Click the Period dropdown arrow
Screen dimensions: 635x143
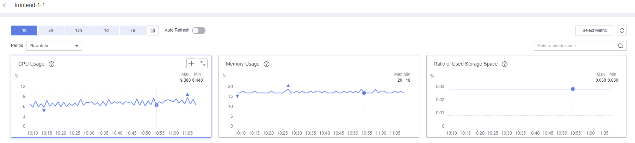[77, 46]
